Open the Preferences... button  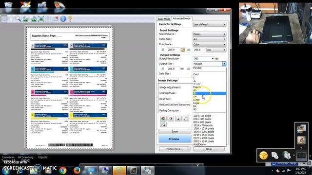point(175,149)
